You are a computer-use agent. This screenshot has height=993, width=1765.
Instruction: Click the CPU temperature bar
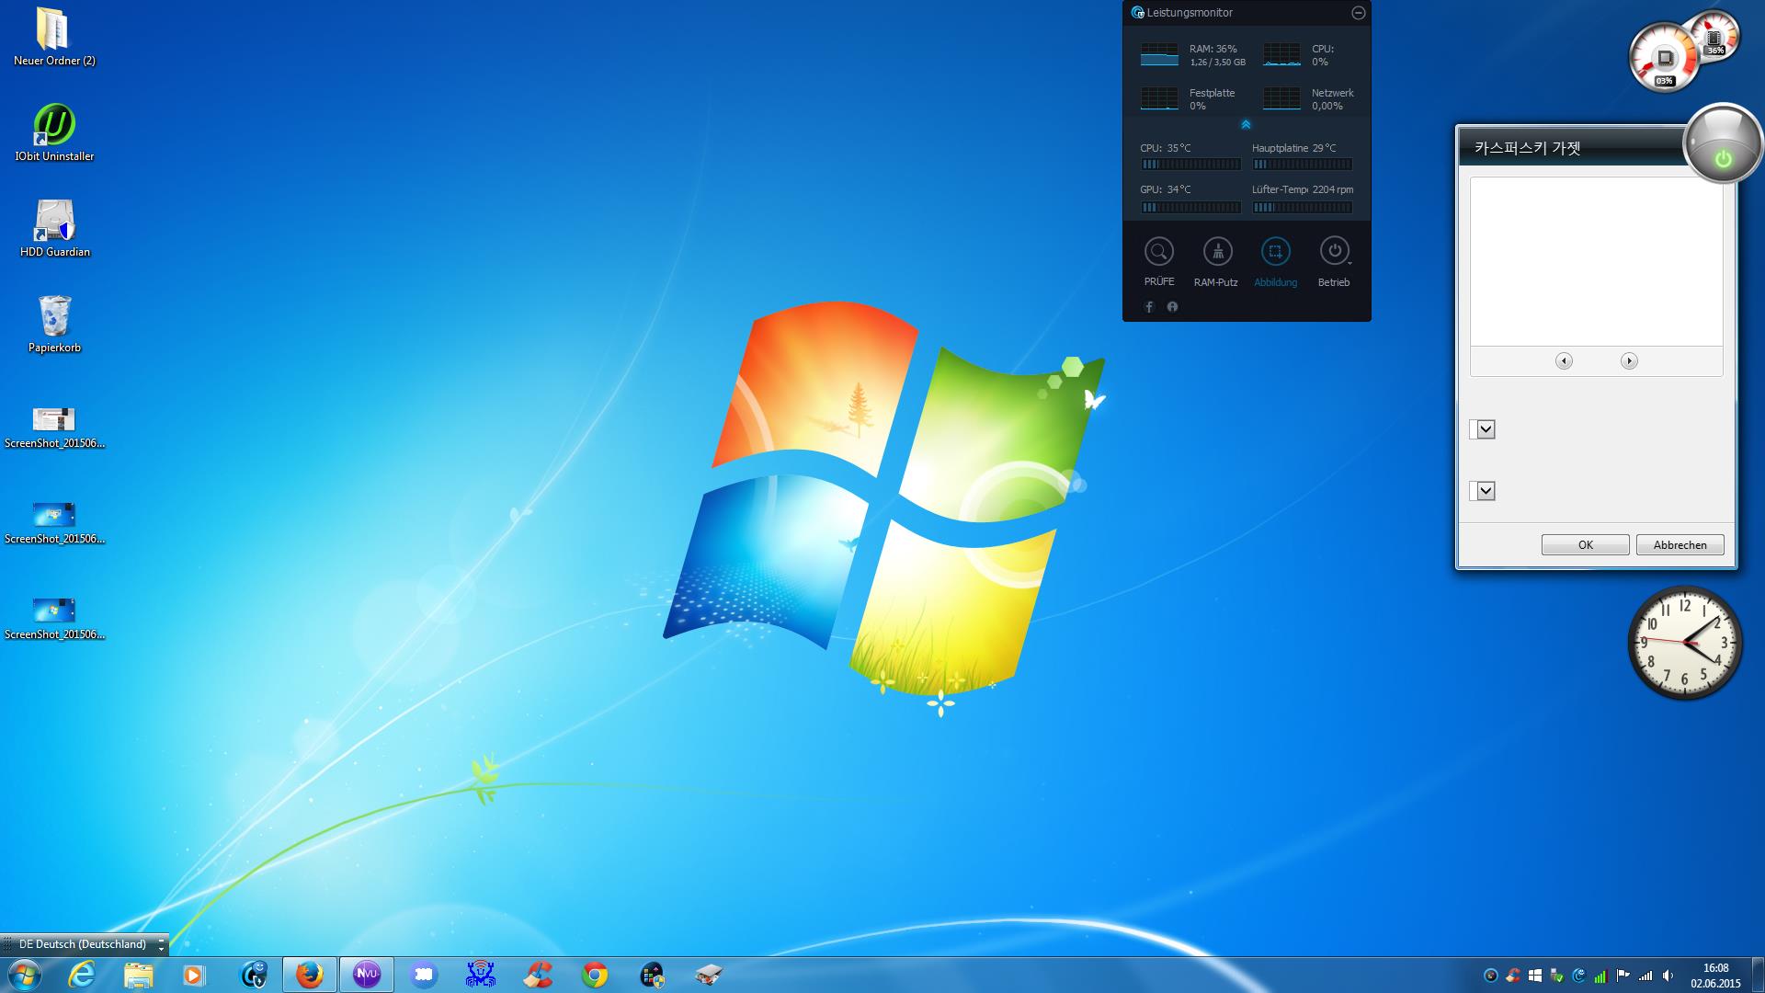[1190, 165]
